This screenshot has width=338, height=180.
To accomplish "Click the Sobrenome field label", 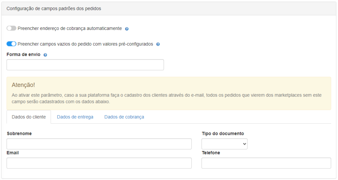I will 19,134.
